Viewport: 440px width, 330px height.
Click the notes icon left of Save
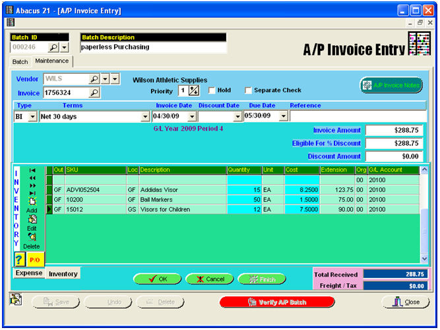16,300
